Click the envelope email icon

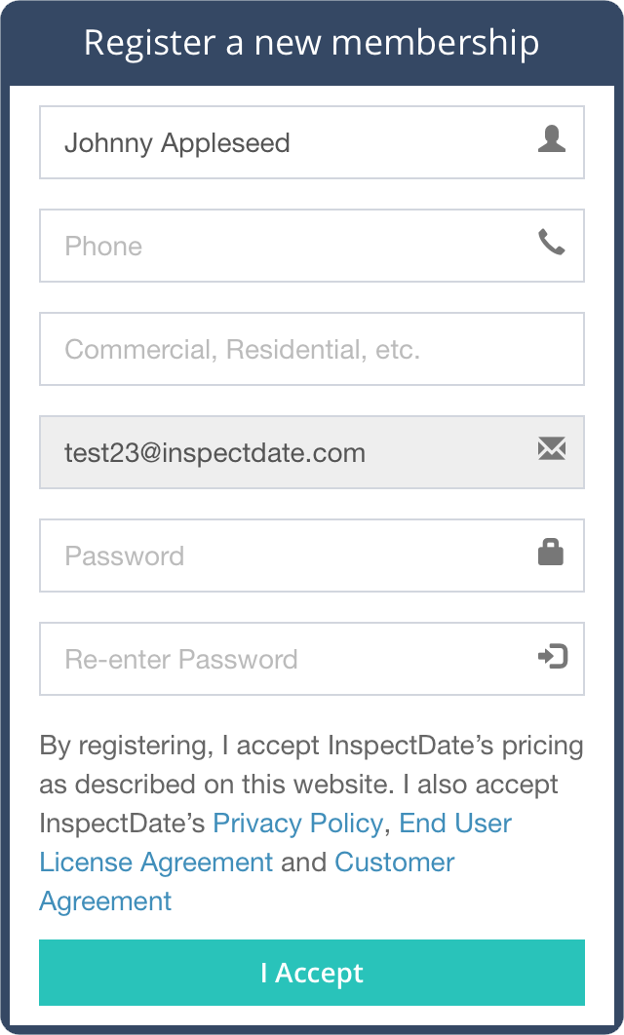[x=552, y=448]
